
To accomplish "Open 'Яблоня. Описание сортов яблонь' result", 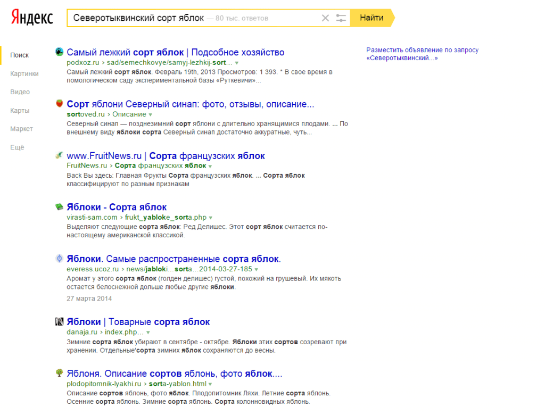I will [x=174, y=374].
